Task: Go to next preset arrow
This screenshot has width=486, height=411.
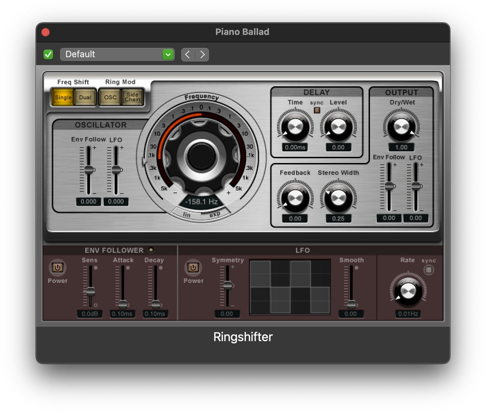Action: point(202,54)
